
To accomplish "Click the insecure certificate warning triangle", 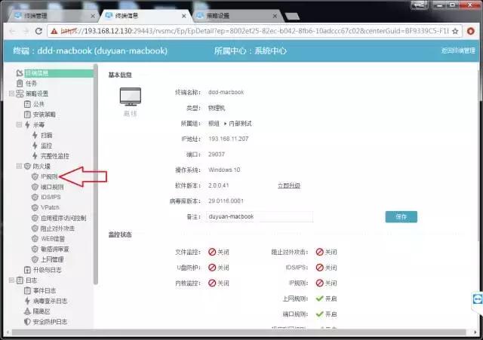I will click(54, 31).
